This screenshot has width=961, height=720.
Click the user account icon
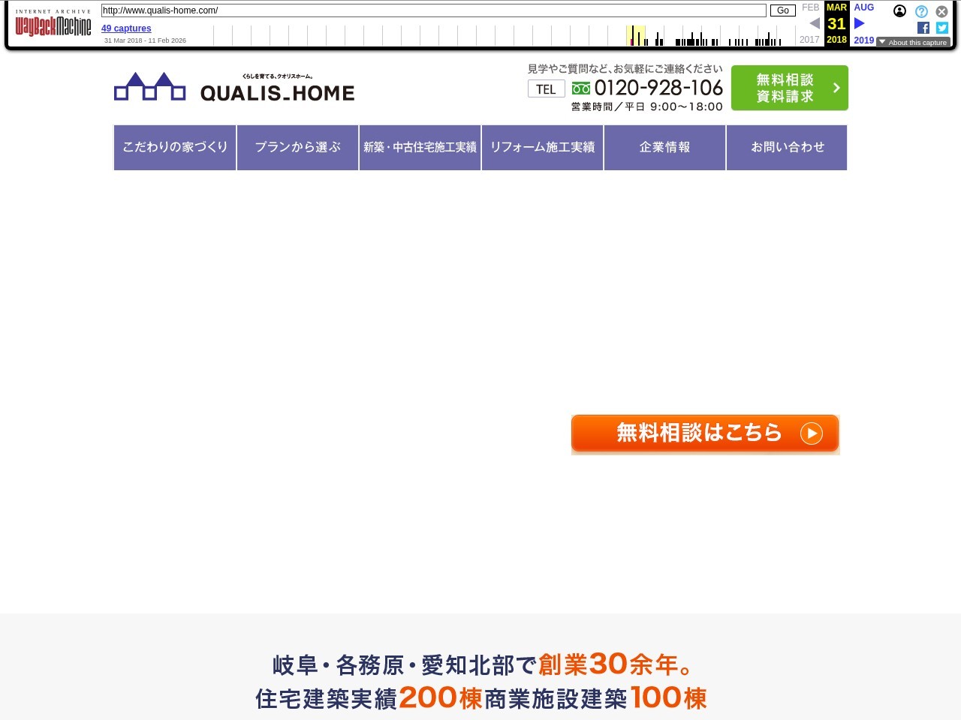[x=899, y=11]
